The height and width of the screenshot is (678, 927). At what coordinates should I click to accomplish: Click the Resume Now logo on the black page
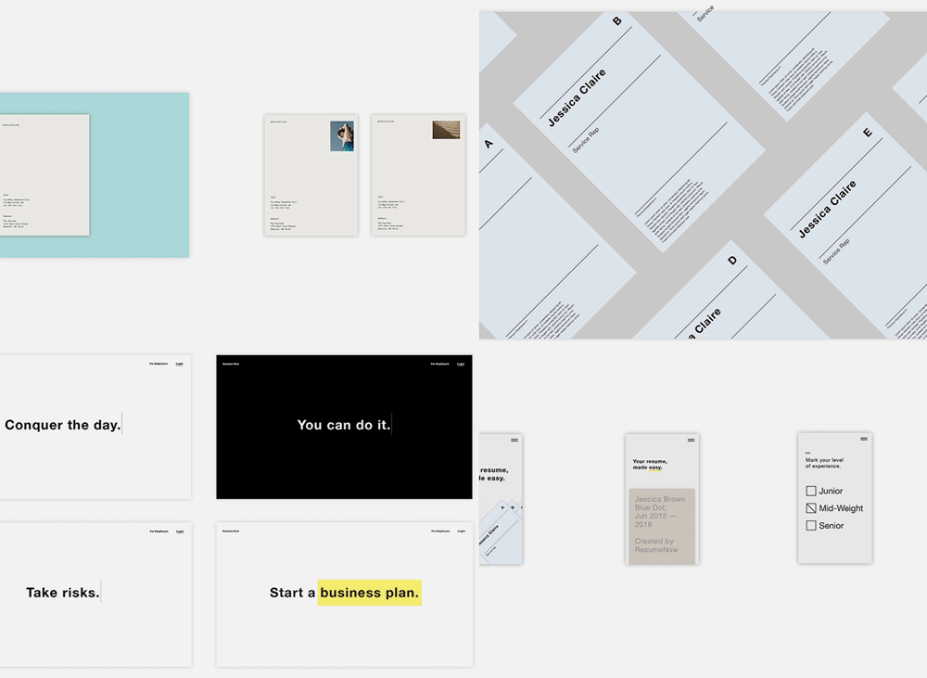click(231, 364)
